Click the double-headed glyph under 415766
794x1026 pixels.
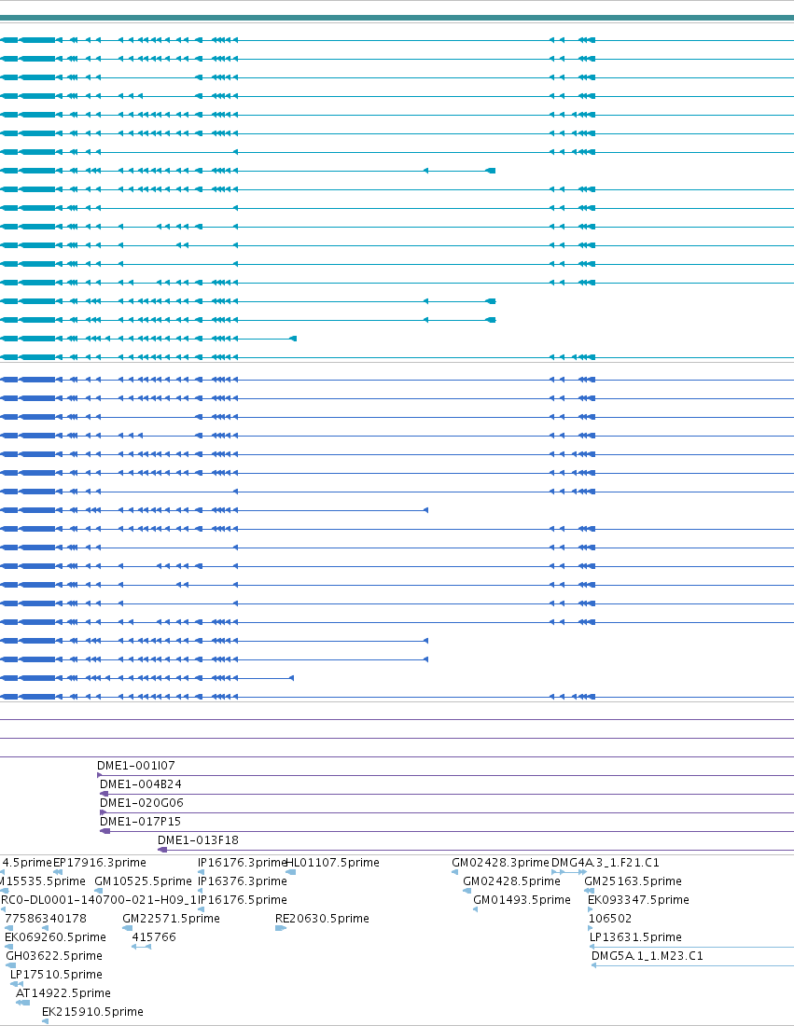coord(142,947)
